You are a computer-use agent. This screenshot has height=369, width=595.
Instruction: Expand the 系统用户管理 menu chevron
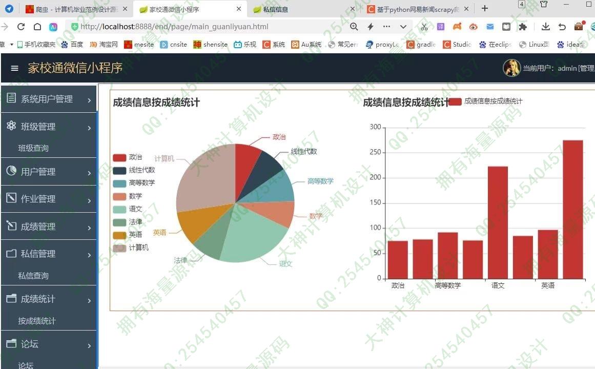(89, 100)
